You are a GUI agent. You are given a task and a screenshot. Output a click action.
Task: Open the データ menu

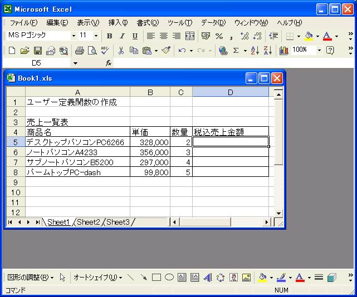click(213, 22)
